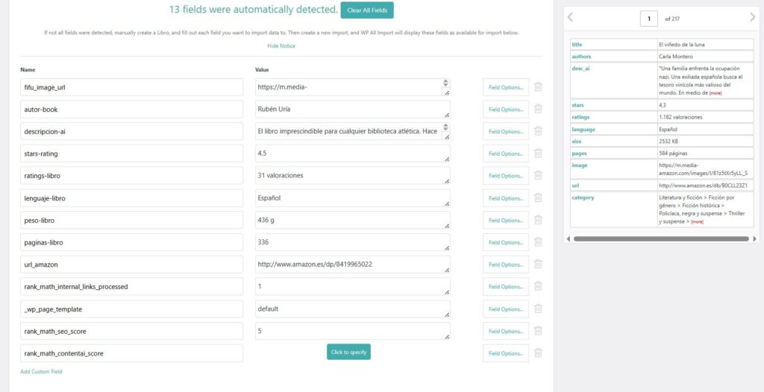The width and height of the screenshot is (764, 392).
Task: Delete the rank_math_seo_score field
Action: click(538, 331)
